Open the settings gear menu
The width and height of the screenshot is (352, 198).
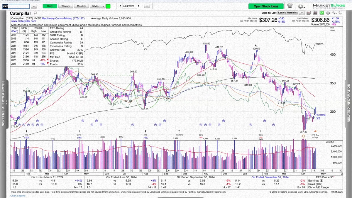click(301, 6)
